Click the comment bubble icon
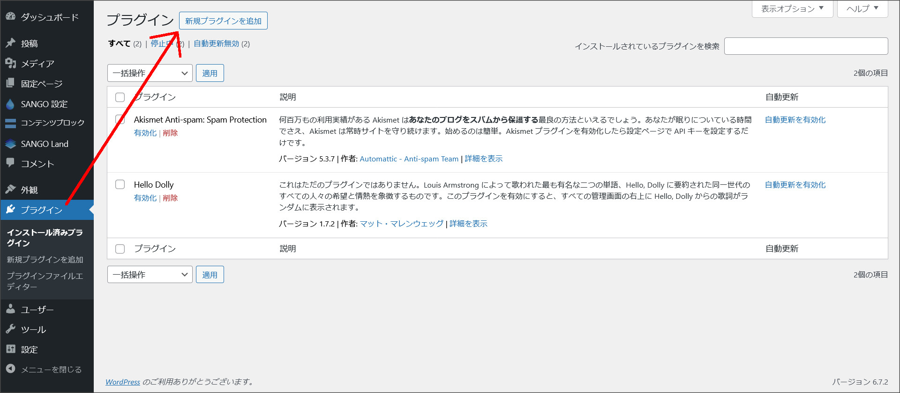900x393 pixels. 10,163
